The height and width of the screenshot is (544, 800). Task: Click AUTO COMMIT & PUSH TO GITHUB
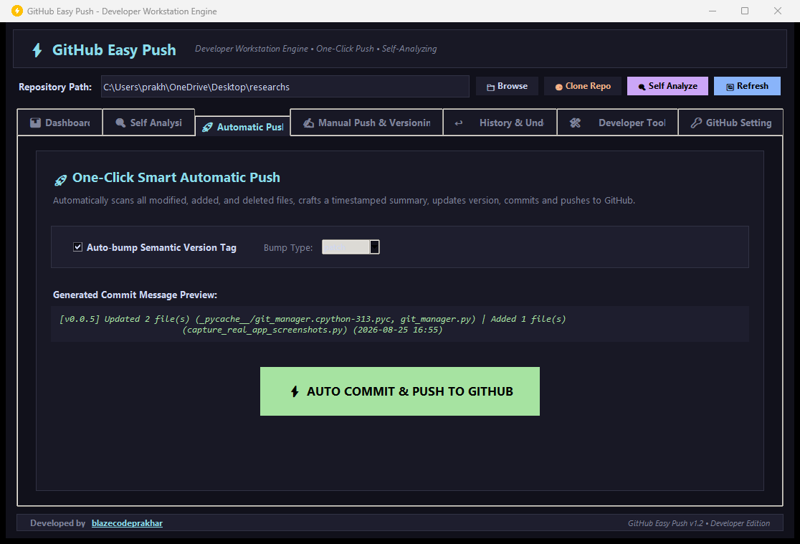pos(400,391)
